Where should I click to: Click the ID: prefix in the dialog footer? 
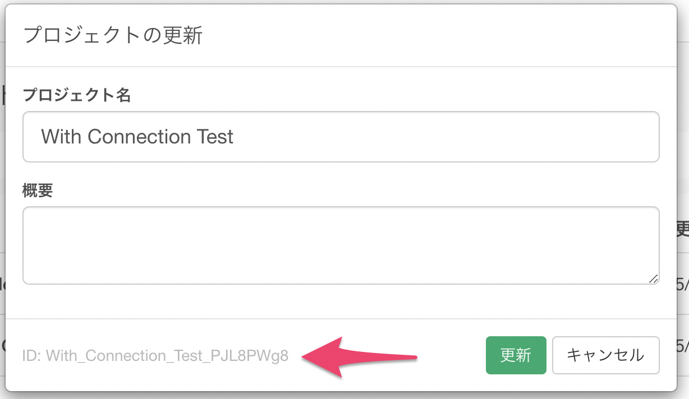pyautogui.click(x=33, y=356)
